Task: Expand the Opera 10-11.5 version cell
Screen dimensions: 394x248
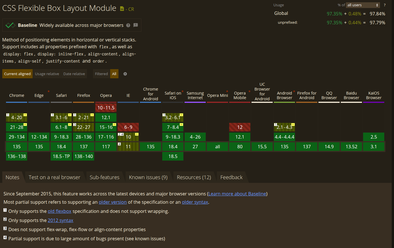Action: (x=106, y=108)
